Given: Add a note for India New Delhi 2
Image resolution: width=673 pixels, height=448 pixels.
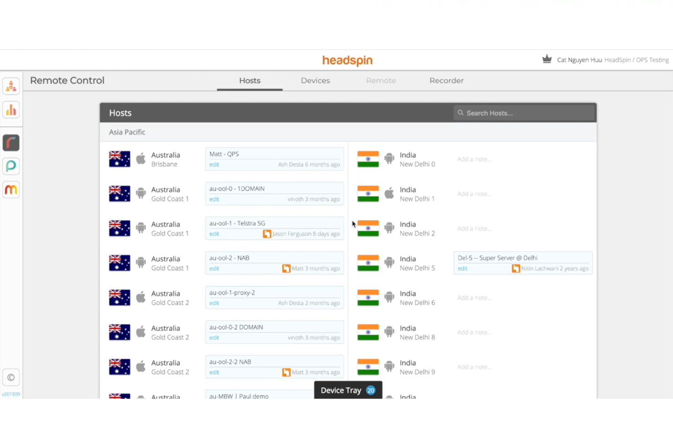Looking at the screenshot, I should (x=474, y=228).
